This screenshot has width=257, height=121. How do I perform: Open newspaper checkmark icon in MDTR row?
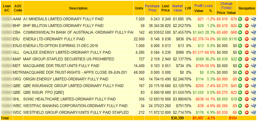pyautogui.click(x=253, y=72)
